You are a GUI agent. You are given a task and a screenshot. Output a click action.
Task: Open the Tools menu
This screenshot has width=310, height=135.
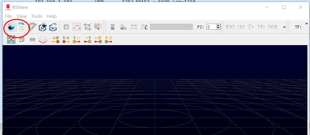pos(37,16)
